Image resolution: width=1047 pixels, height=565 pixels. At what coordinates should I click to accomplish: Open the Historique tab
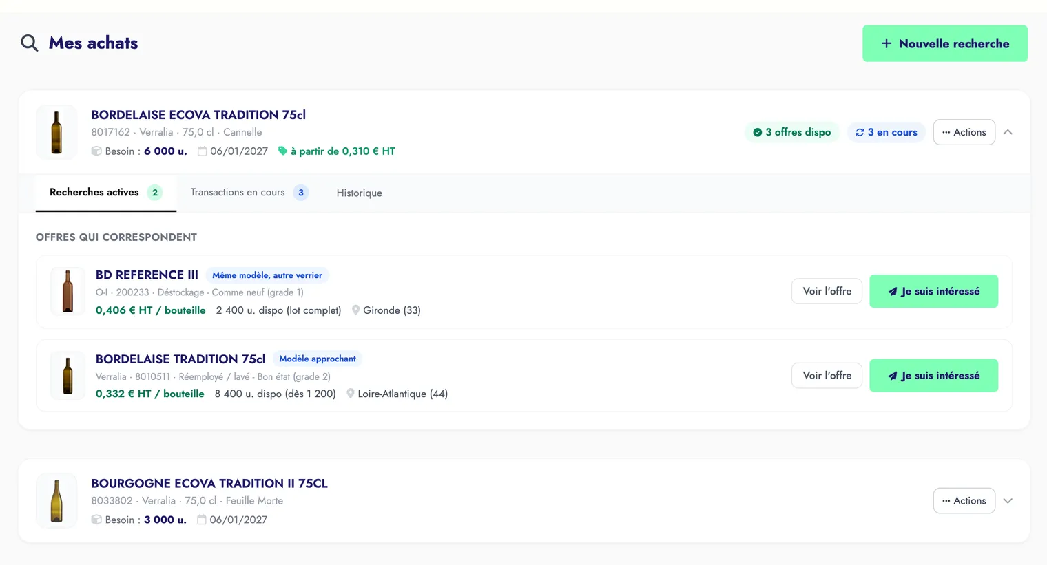(x=359, y=193)
